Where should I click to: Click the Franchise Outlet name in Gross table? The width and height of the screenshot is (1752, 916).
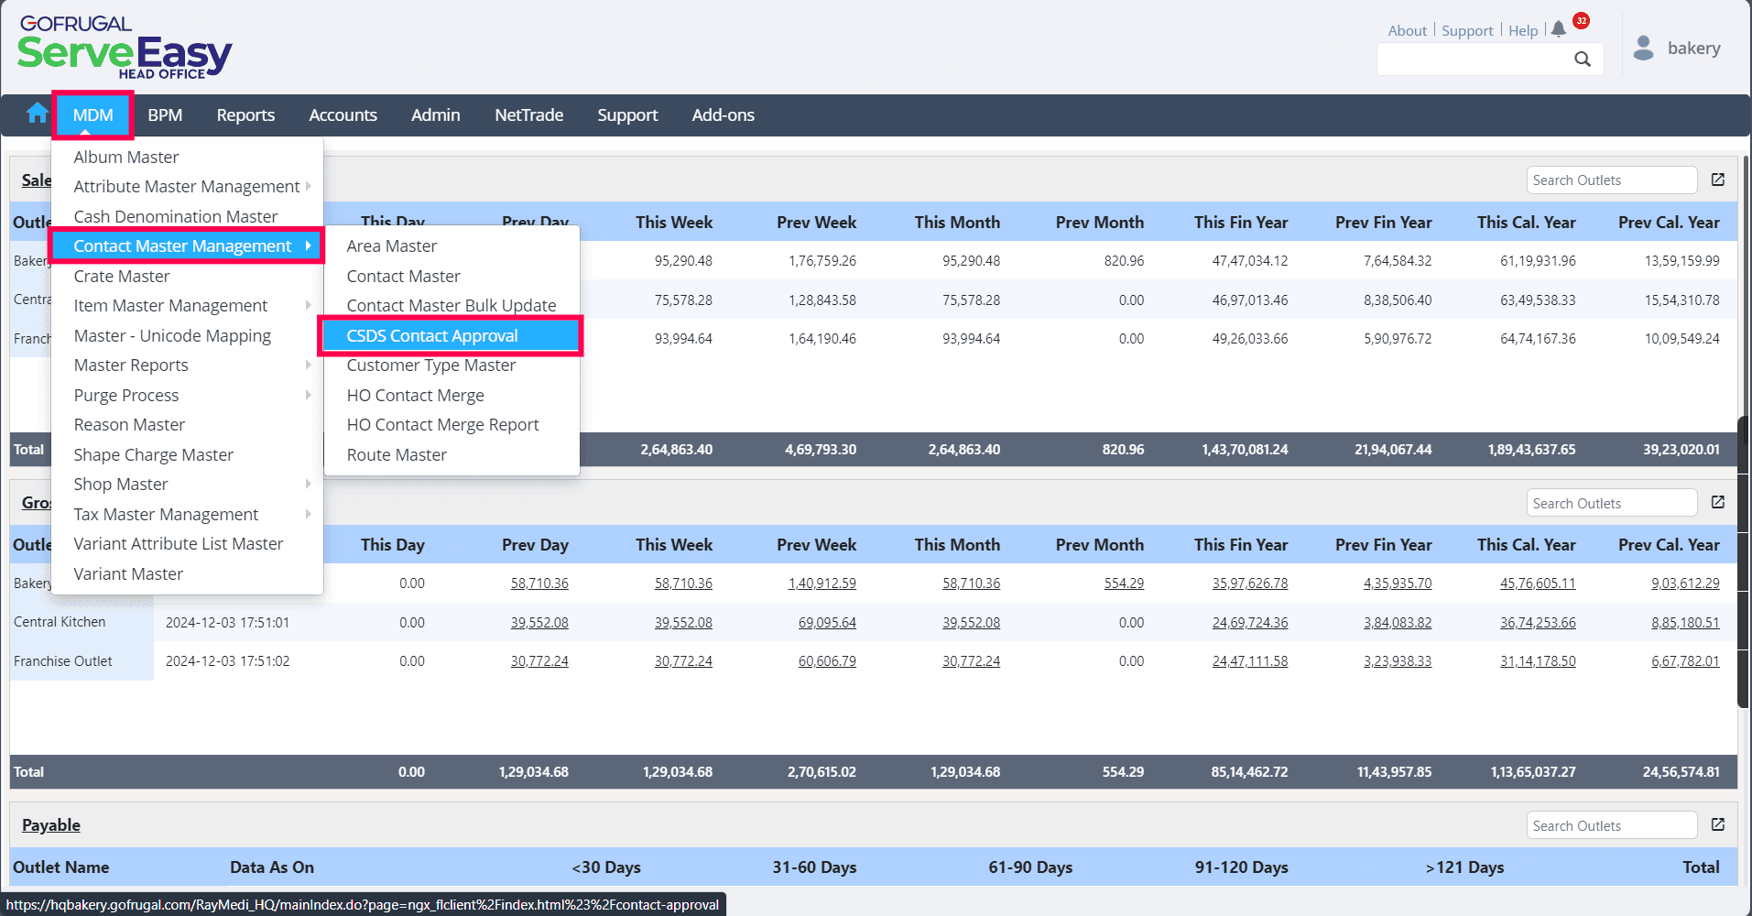click(x=63, y=660)
